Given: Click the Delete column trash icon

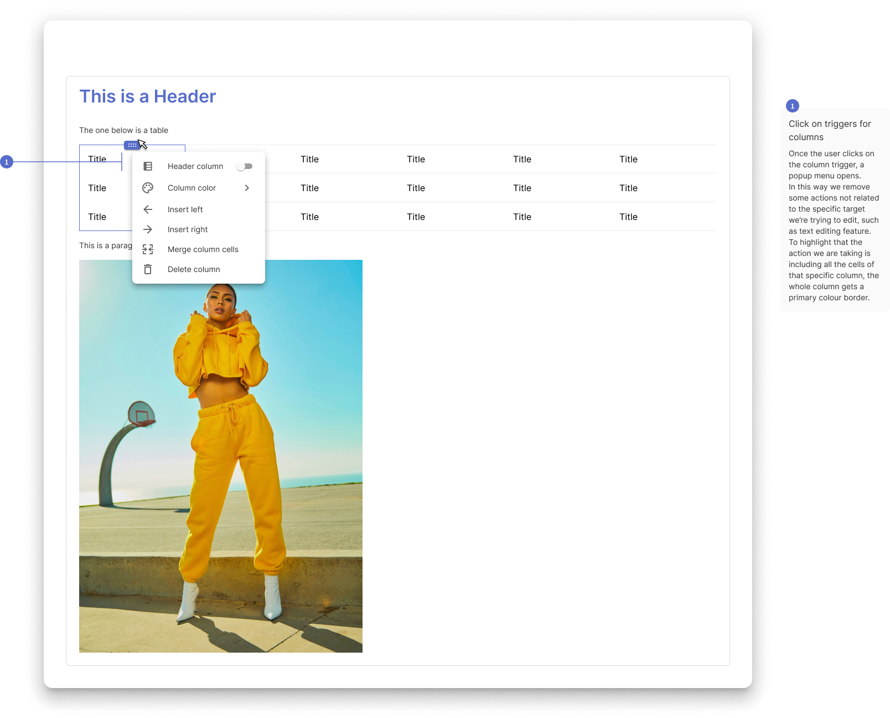Looking at the screenshot, I should point(148,269).
